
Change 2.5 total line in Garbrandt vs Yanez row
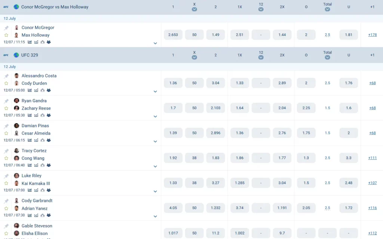coord(328,208)
